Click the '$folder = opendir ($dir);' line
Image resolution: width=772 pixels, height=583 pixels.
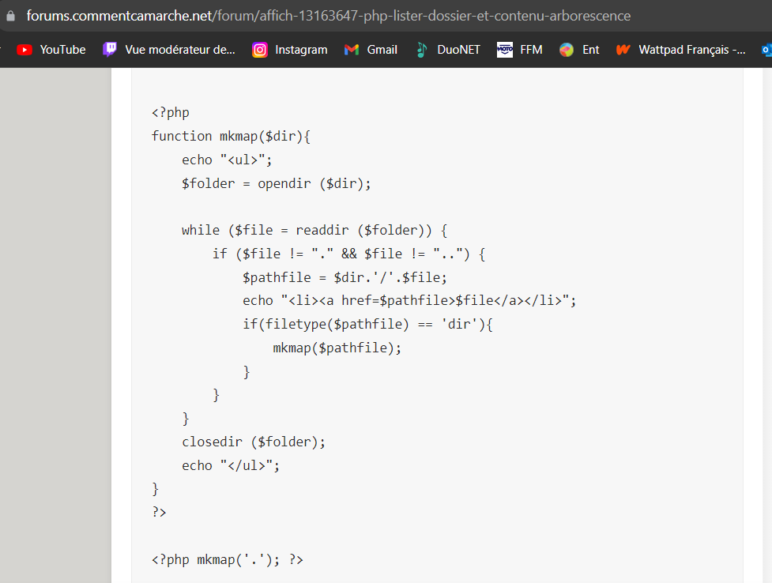(x=277, y=183)
